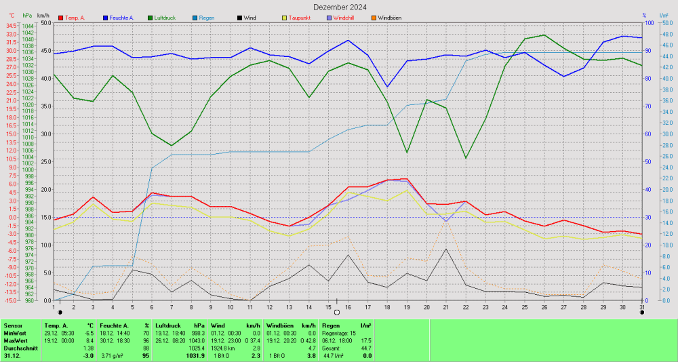Select day 19 on the x-axis
The width and height of the screenshot is (678, 362).
(406, 306)
